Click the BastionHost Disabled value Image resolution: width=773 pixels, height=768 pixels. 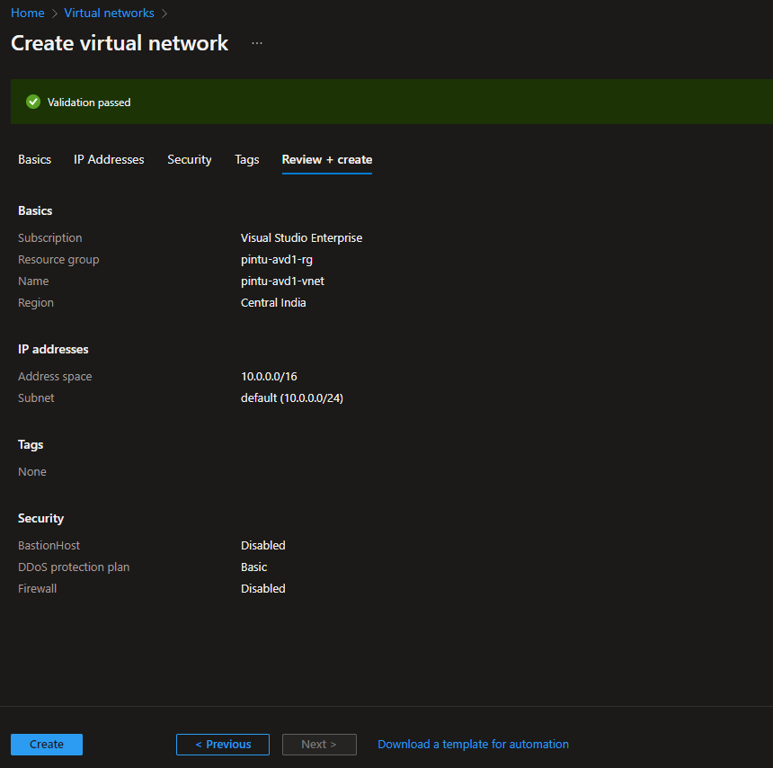coord(262,545)
